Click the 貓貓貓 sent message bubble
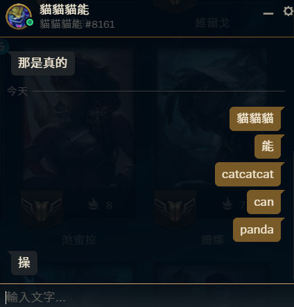 click(x=255, y=119)
